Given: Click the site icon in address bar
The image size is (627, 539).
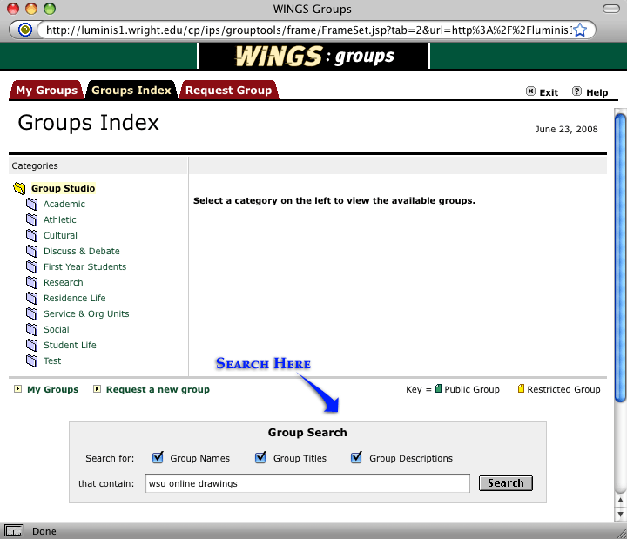Looking at the screenshot, I should click(26, 30).
